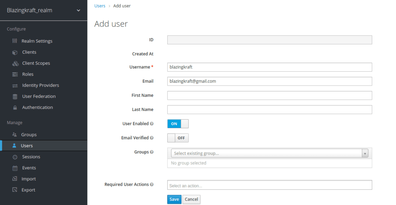Focus the Email input field

270,81
